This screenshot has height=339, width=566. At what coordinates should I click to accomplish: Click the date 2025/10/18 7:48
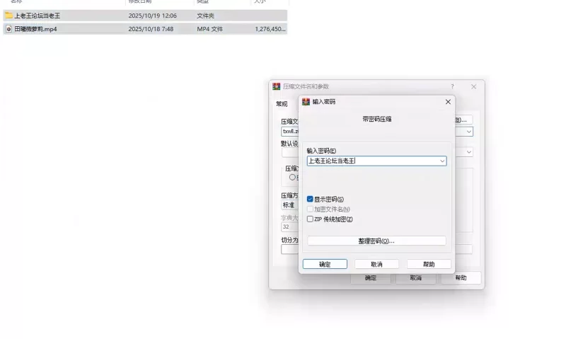pyautogui.click(x=151, y=29)
